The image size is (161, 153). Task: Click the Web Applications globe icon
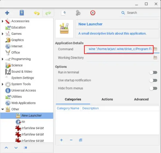pyautogui.click(x=8, y=103)
